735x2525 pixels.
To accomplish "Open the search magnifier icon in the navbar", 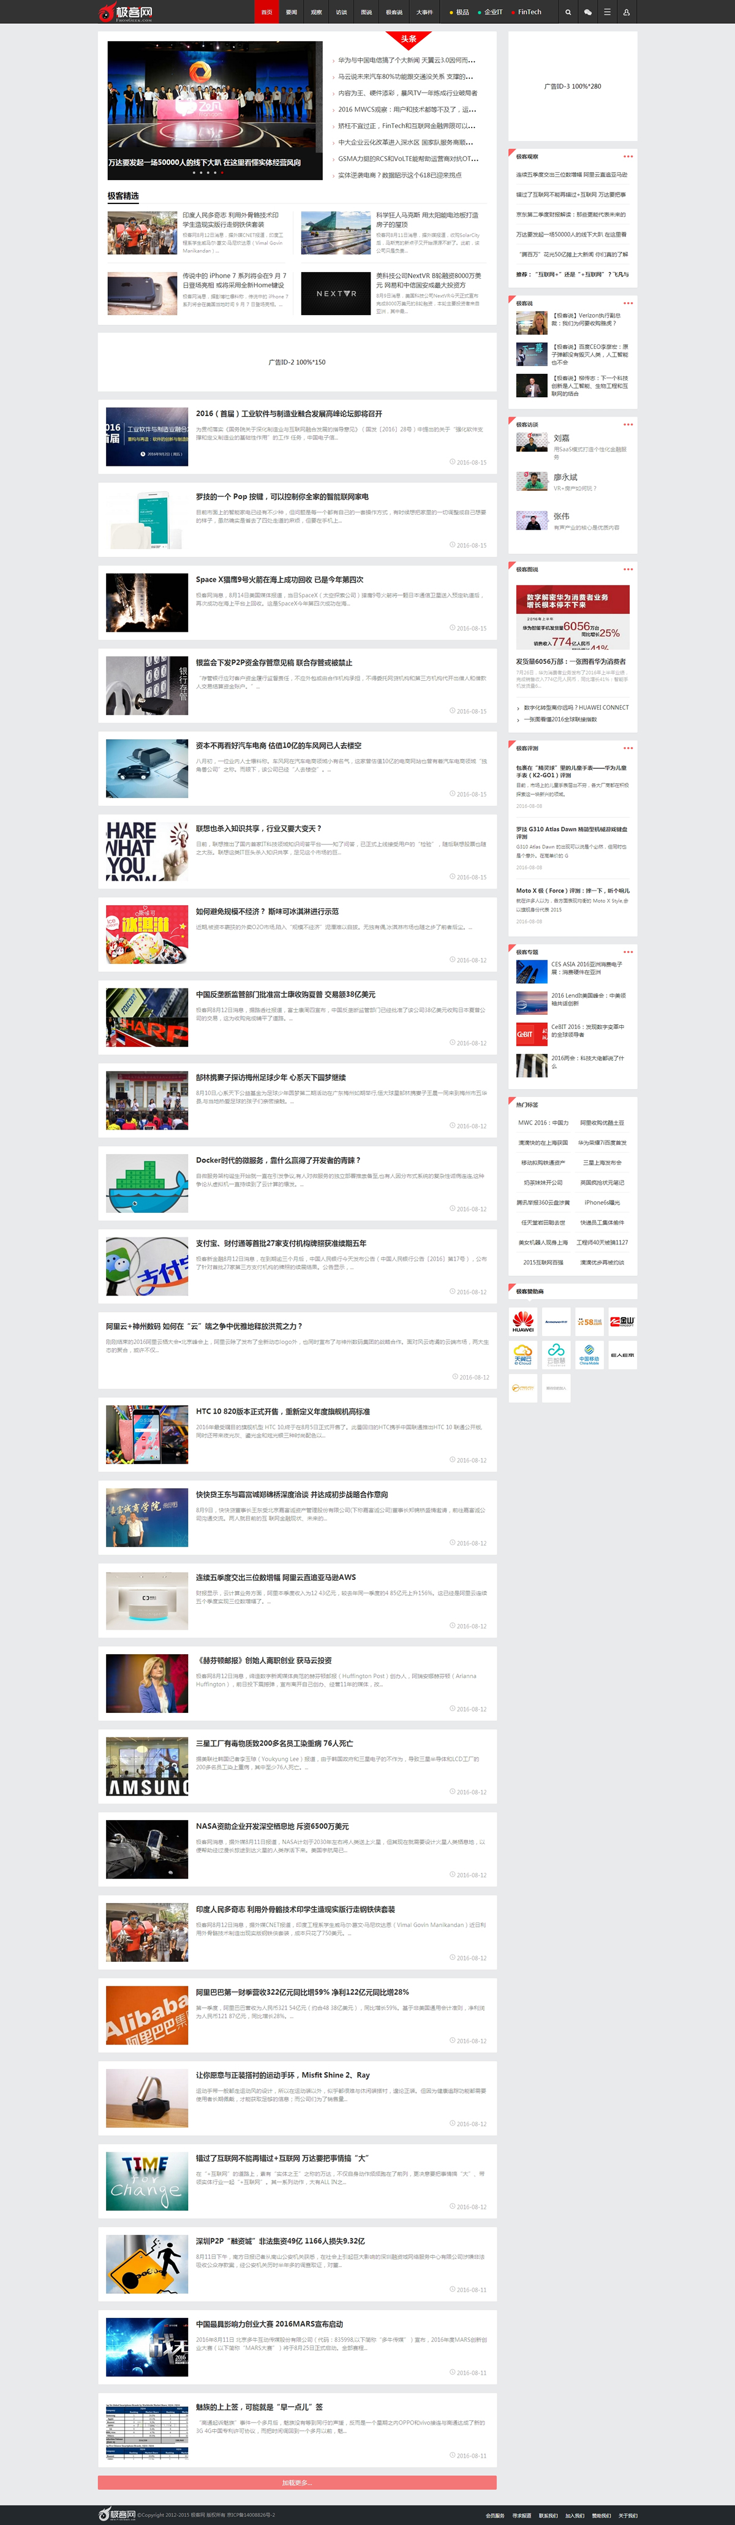I will coord(567,13).
